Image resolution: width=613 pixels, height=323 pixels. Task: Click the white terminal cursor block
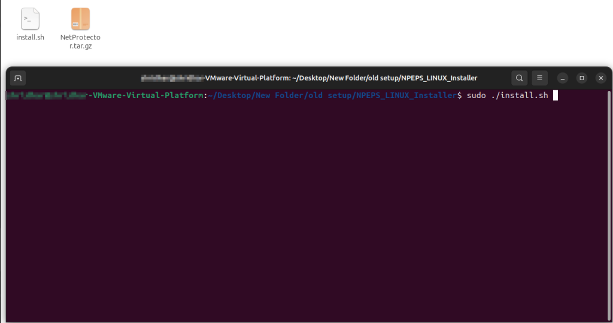click(x=555, y=96)
